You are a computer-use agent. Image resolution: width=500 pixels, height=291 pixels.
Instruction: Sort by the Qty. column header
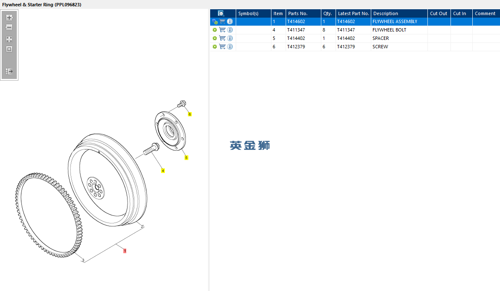[x=328, y=13]
